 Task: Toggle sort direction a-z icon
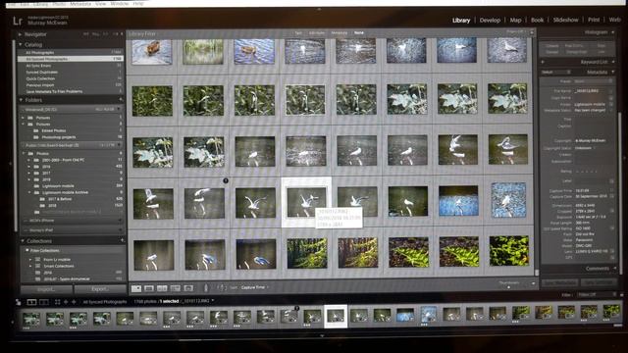click(x=222, y=287)
